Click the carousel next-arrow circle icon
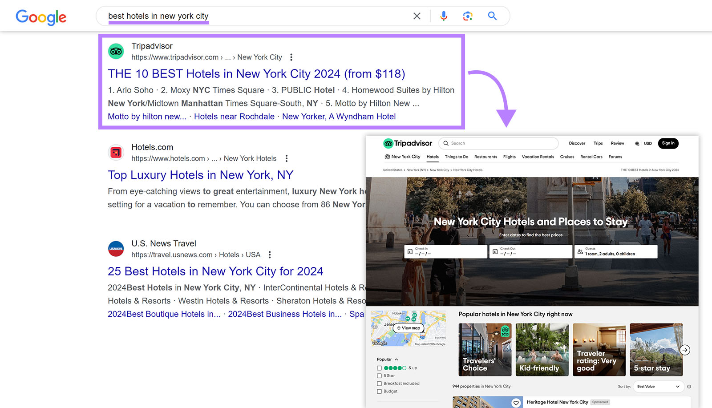 684,350
